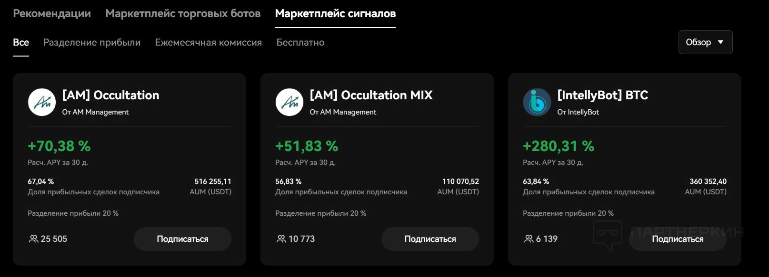769x277 pixels.
Task: Open Маркетплейс торговых ботов tab
Action: point(183,13)
